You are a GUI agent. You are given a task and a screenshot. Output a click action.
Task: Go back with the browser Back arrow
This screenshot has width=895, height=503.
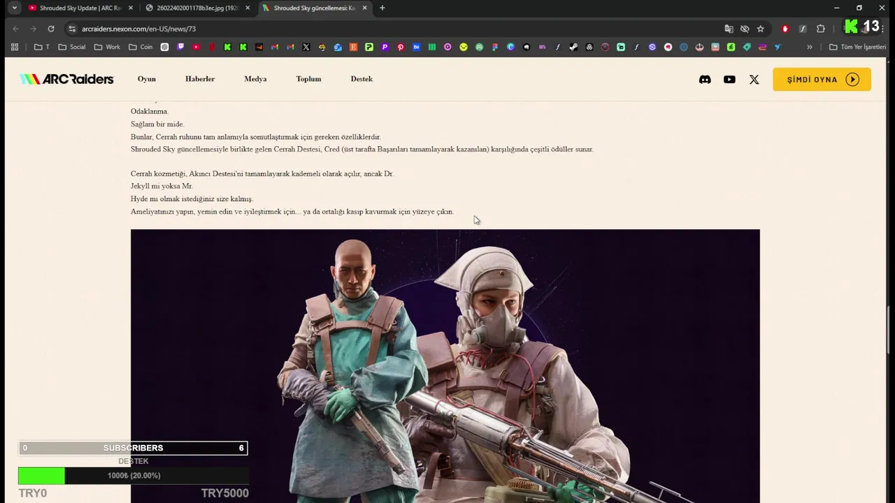(x=15, y=29)
